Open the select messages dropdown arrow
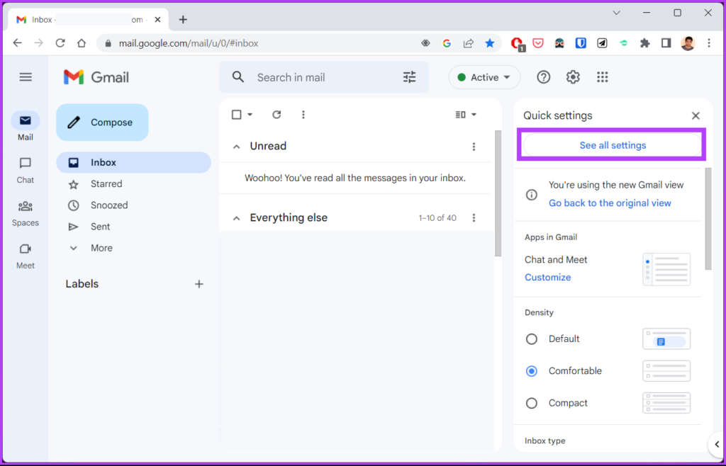This screenshot has width=726, height=466. coord(250,114)
